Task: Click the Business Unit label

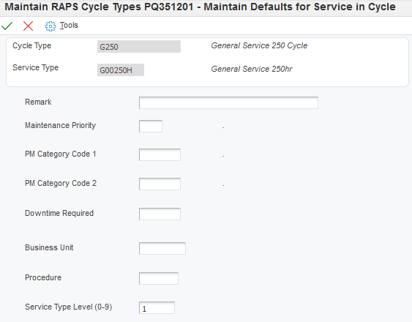Action: (49, 247)
